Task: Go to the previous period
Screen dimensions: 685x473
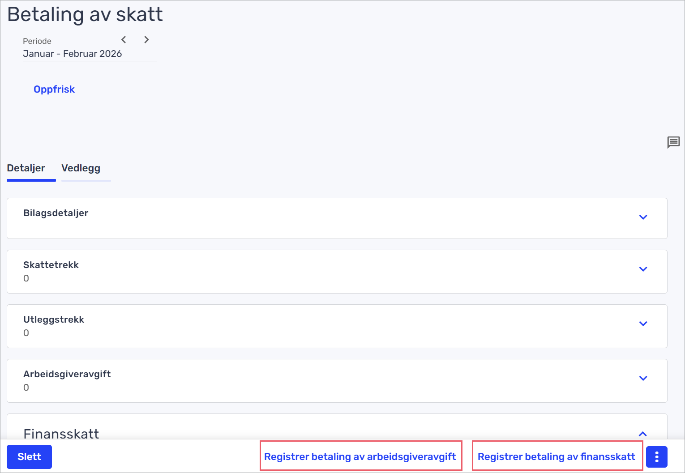Action: coord(124,40)
